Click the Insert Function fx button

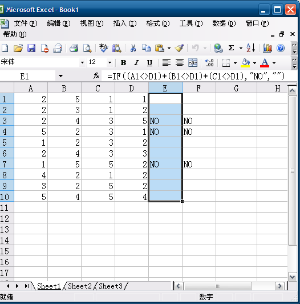pyautogui.click(x=96, y=76)
